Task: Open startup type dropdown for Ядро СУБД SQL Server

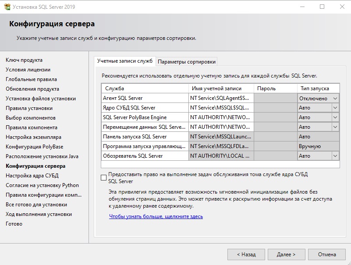Action: click(335, 108)
